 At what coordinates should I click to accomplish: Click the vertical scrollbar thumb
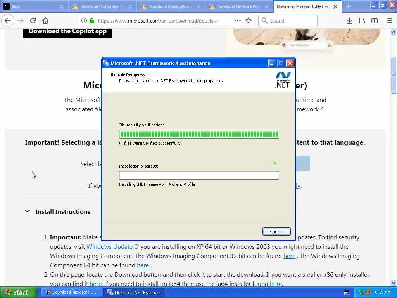click(x=394, y=75)
